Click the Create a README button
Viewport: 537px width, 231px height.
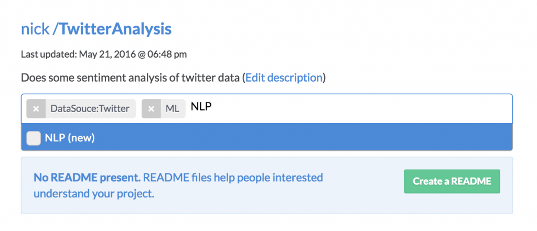[x=452, y=181]
